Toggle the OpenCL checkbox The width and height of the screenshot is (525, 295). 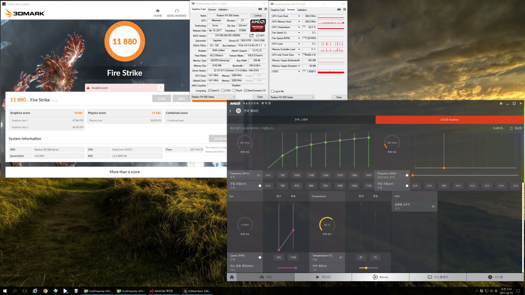[x=210, y=90]
